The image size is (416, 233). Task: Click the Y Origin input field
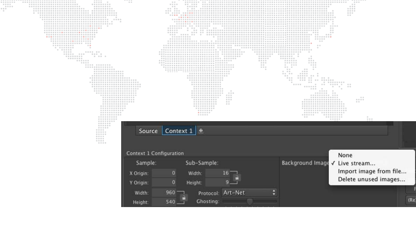pos(165,182)
